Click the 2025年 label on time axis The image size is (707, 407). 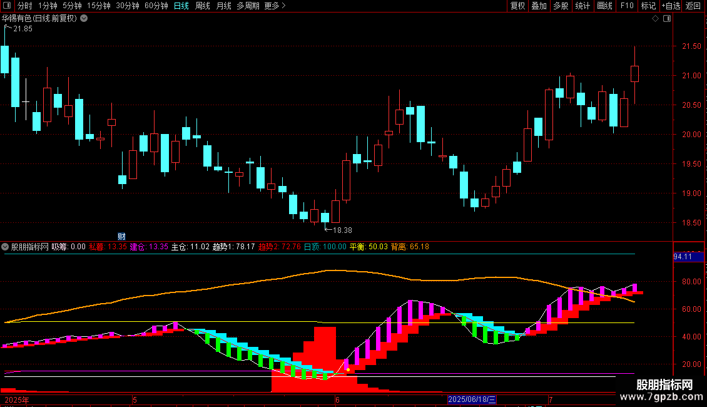tap(17, 399)
